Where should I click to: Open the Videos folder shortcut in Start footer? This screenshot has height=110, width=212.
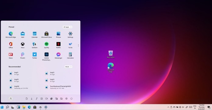coord(47,98)
